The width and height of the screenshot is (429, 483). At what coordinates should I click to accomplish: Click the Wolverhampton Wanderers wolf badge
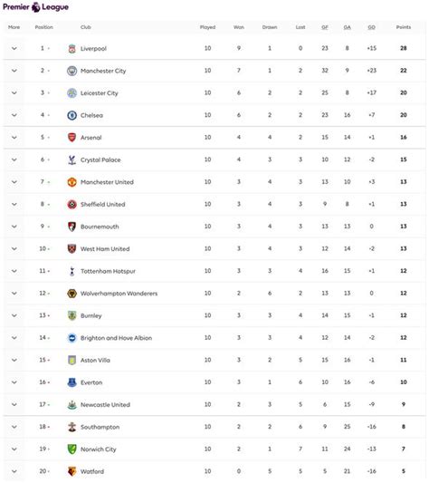pos(71,294)
